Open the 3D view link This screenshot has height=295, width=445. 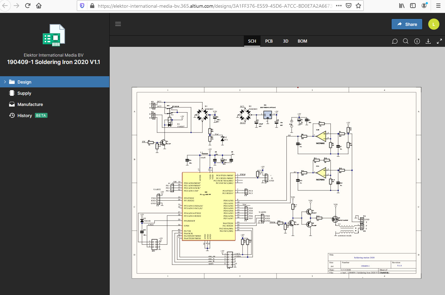[x=285, y=41]
